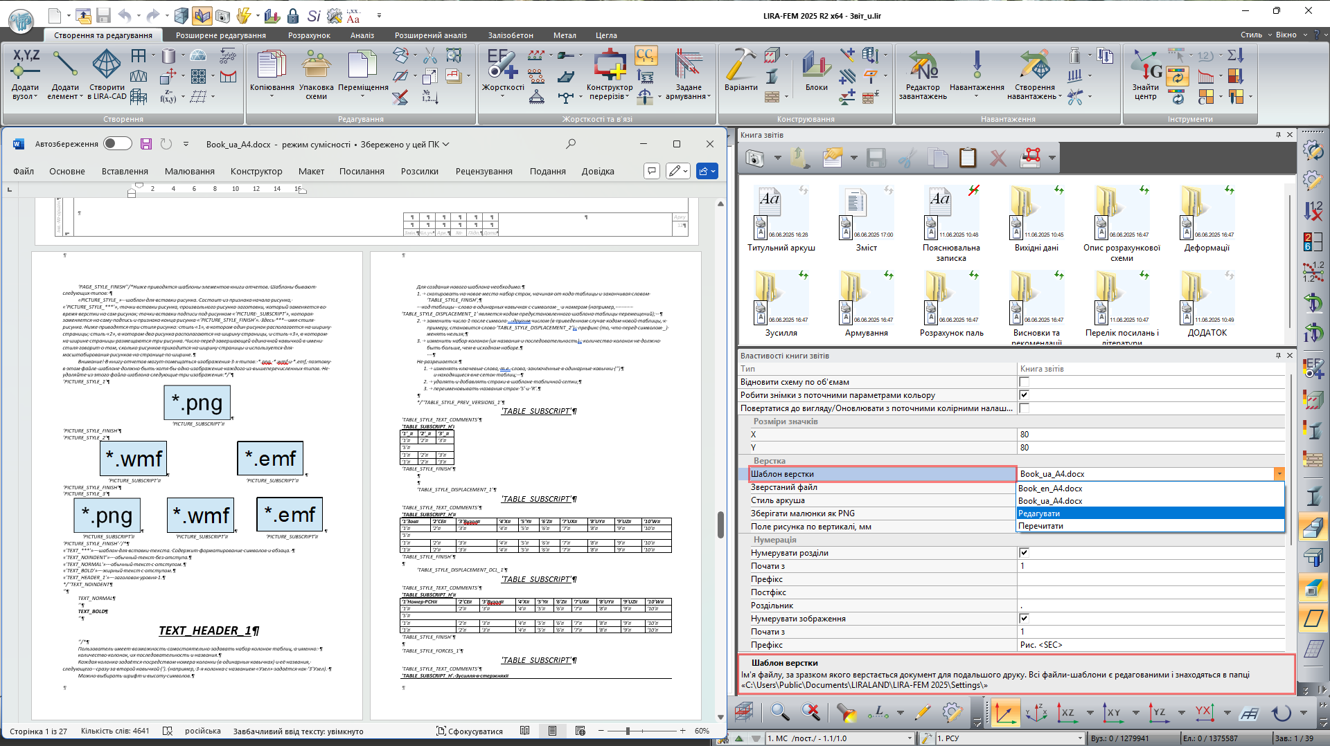
Task: Collapse the 'Шаблон верстки' dropdown arrow
Action: 1279,474
